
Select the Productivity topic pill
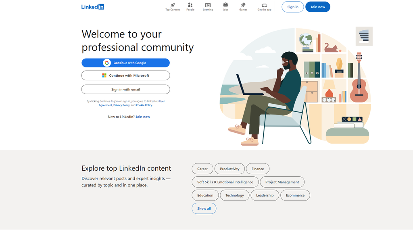229,169
